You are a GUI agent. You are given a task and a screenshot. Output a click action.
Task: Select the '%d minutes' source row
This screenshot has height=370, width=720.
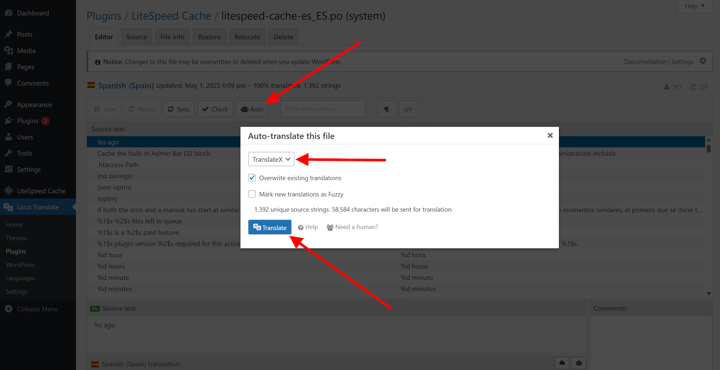241,289
